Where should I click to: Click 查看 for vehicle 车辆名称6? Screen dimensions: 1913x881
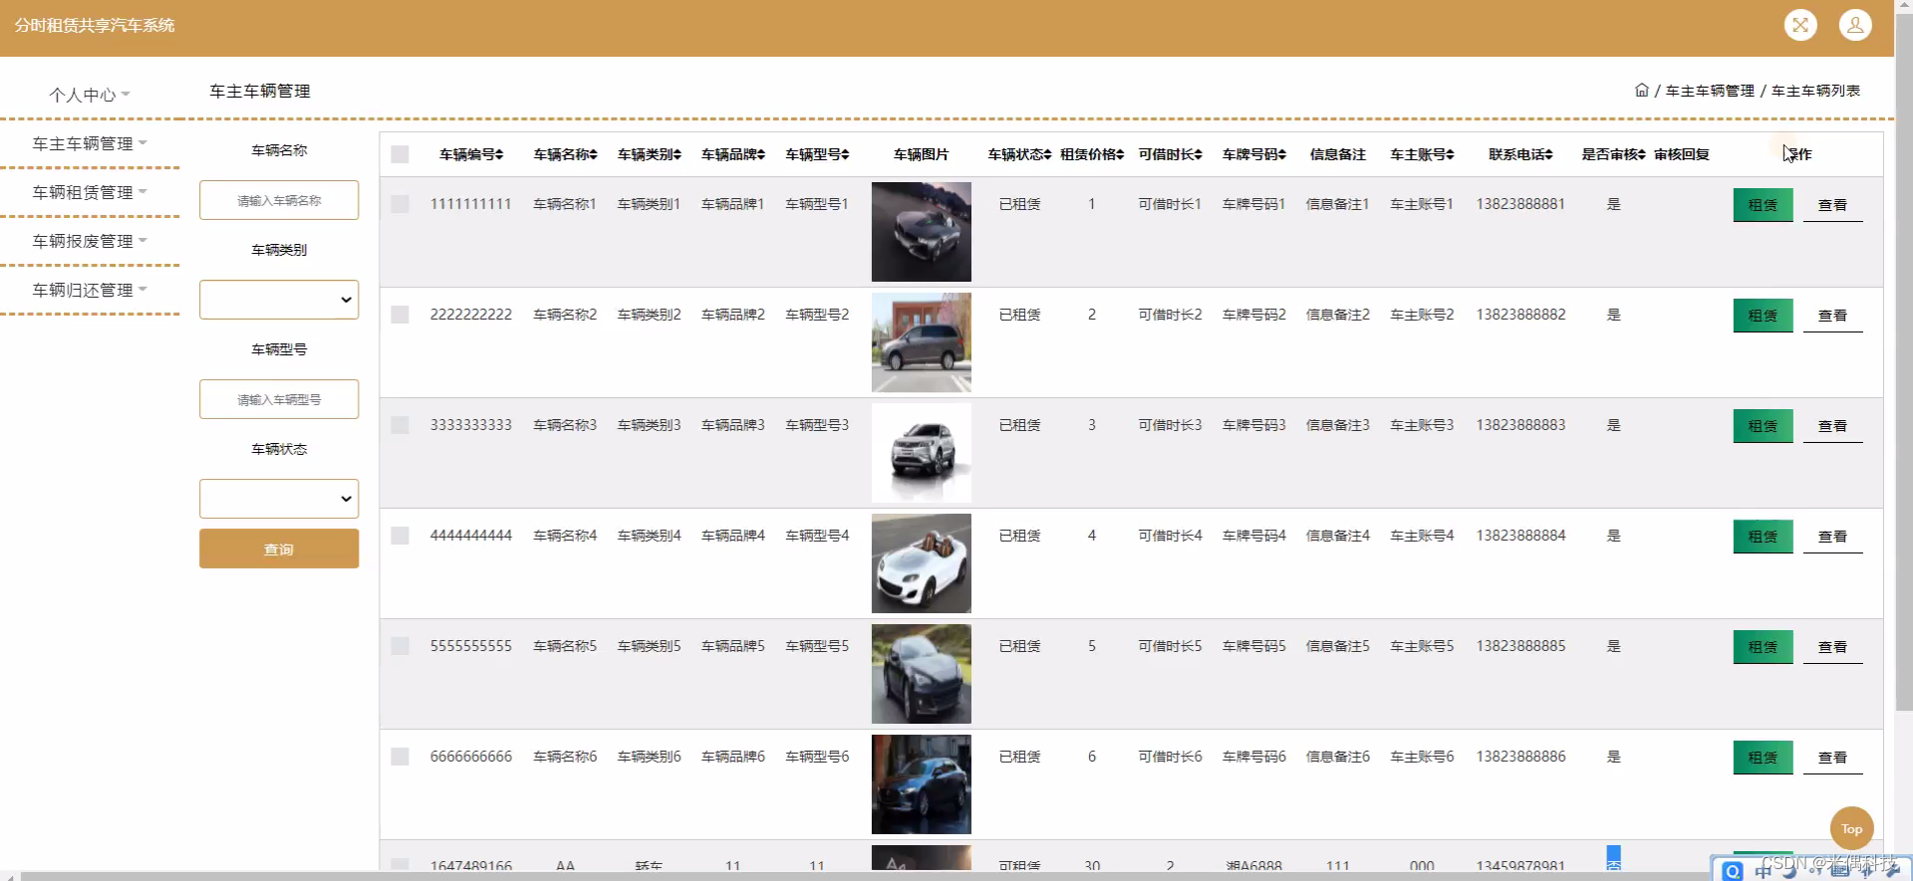tap(1832, 758)
